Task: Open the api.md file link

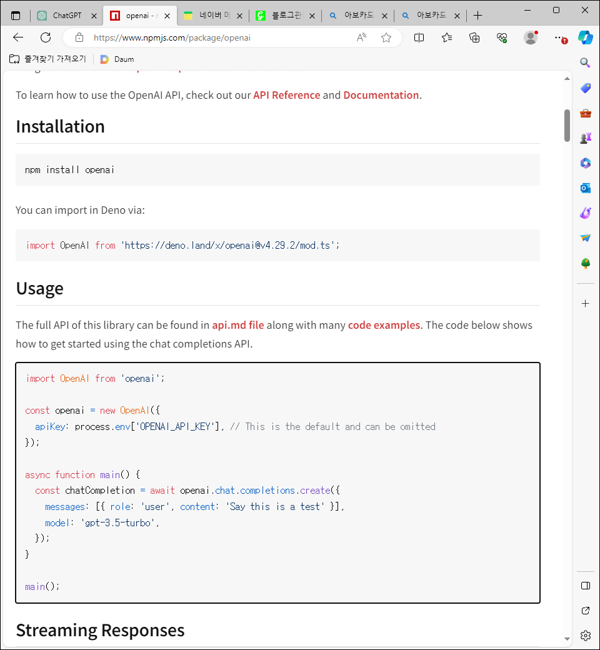Action: point(238,326)
